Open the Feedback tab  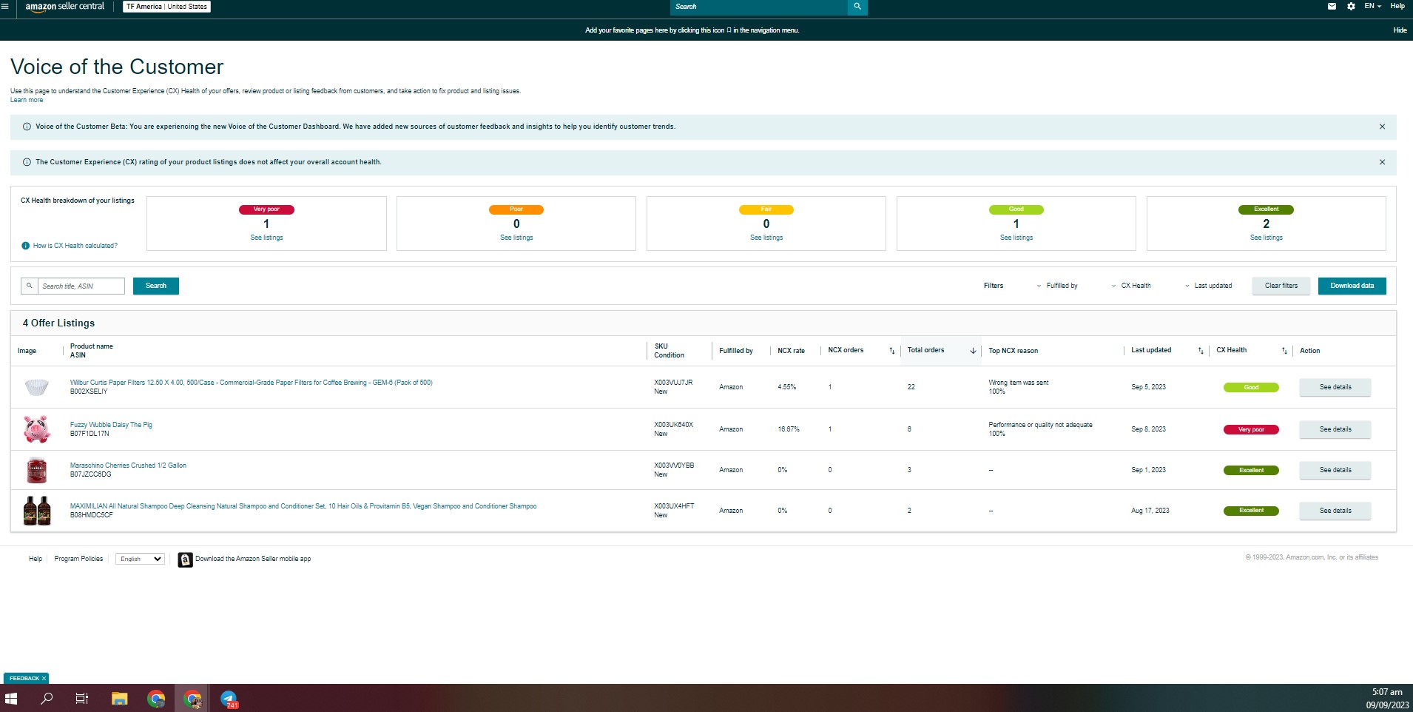pyautogui.click(x=24, y=679)
